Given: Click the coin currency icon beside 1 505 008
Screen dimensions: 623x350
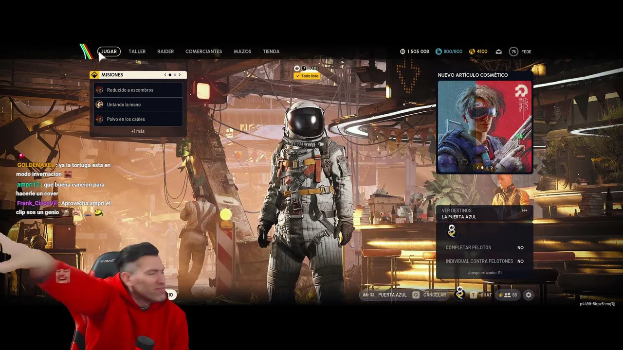Looking at the screenshot, I should click(x=403, y=52).
